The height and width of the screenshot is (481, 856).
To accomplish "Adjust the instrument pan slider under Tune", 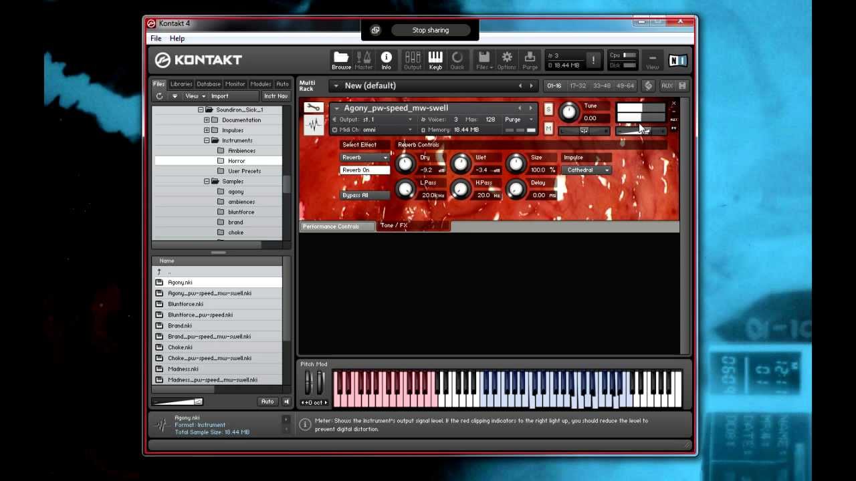I will pos(584,131).
